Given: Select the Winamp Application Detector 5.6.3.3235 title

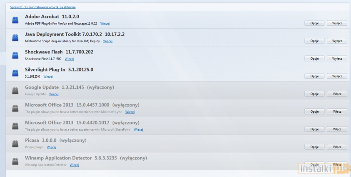Looking at the screenshot, I should pos(86,158).
